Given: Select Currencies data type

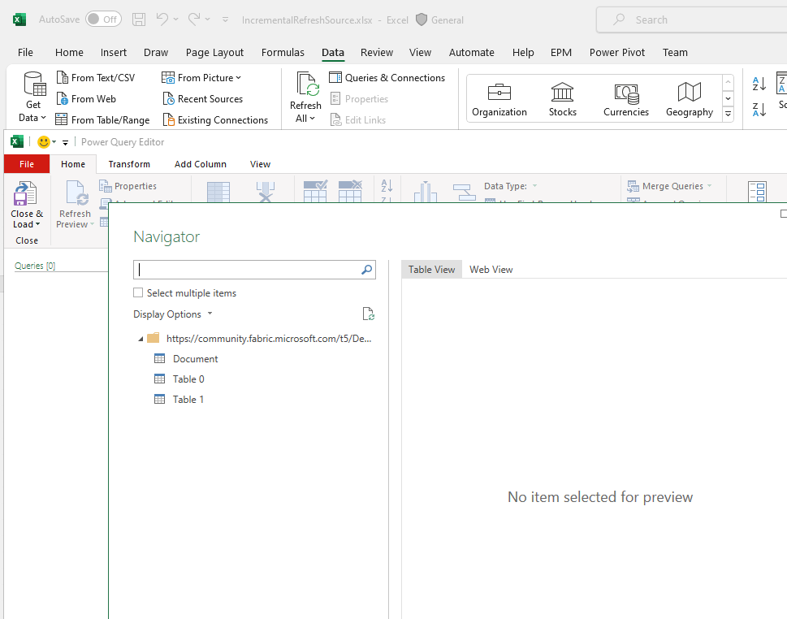Looking at the screenshot, I should (626, 99).
